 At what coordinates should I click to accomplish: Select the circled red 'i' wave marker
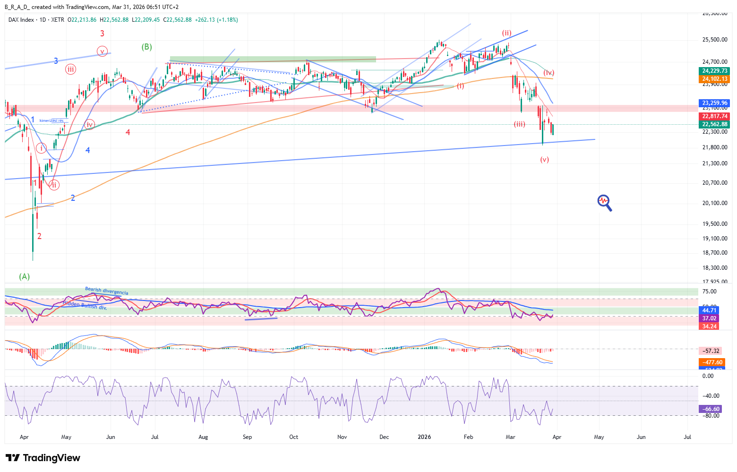pos(42,148)
